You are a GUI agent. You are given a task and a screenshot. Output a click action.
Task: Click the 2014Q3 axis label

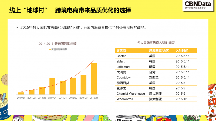click(x=42, y=98)
